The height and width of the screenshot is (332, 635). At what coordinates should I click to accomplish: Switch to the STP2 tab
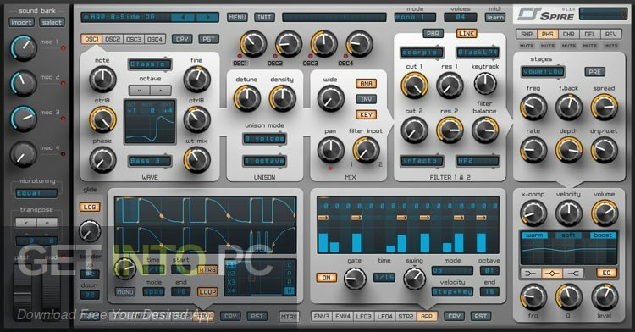coord(406,316)
